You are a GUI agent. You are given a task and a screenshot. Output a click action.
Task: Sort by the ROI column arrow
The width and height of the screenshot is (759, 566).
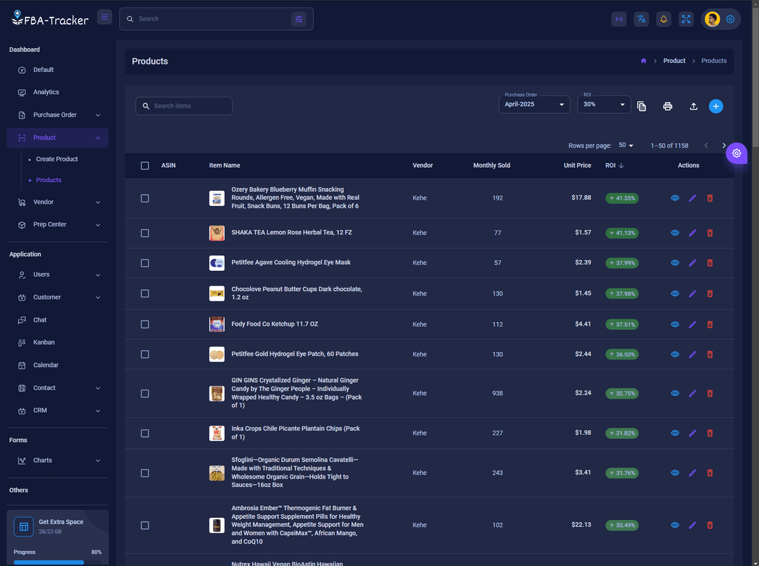pyautogui.click(x=621, y=165)
